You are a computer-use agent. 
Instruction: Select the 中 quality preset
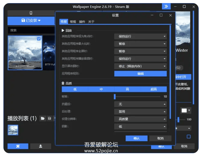[101, 89]
